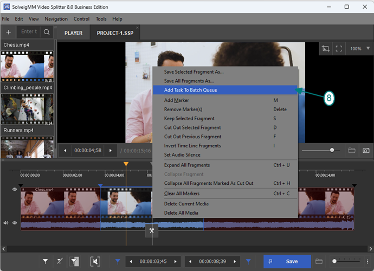Open the Tools menu

[101, 19]
